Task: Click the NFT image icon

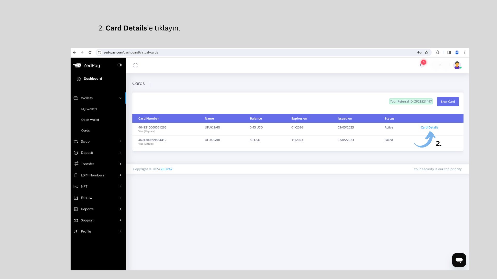Action: pos(76,187)
